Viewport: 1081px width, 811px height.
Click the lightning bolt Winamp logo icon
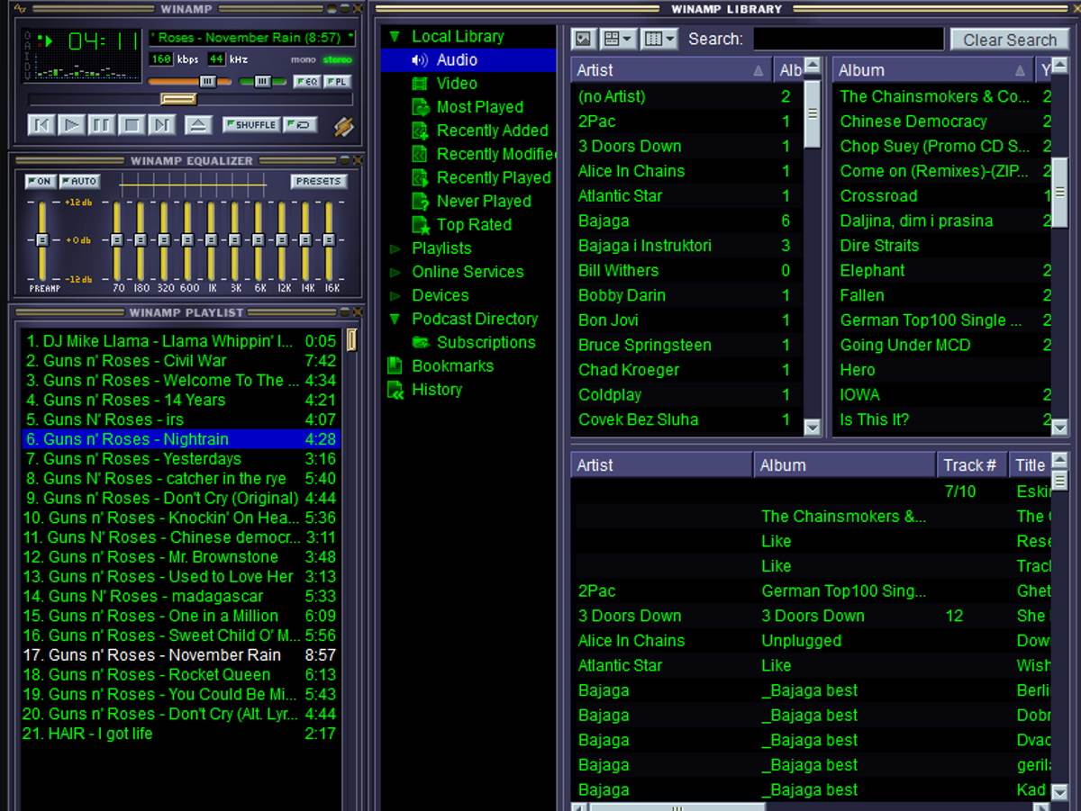(x=343, y=126)
